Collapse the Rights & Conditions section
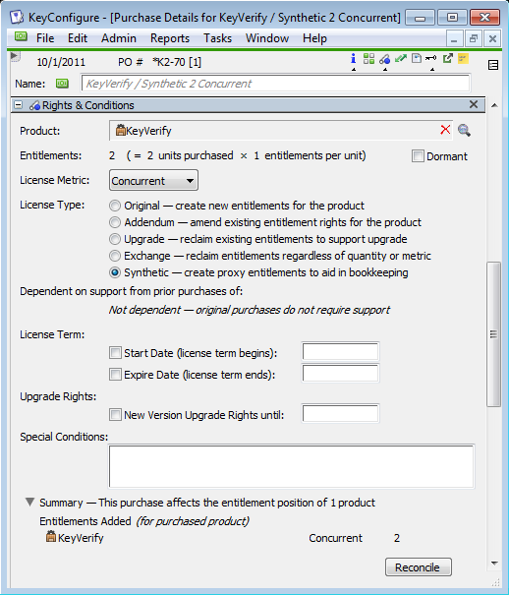509x595 pixels. pyautogui.click(x=18, y=105)
